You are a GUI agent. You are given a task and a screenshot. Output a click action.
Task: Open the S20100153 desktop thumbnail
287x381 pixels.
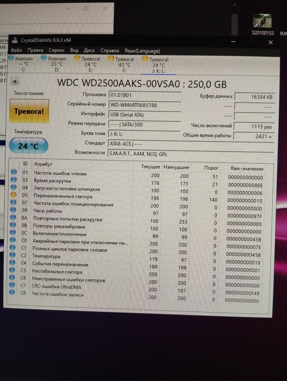click(x=262, y=24)
